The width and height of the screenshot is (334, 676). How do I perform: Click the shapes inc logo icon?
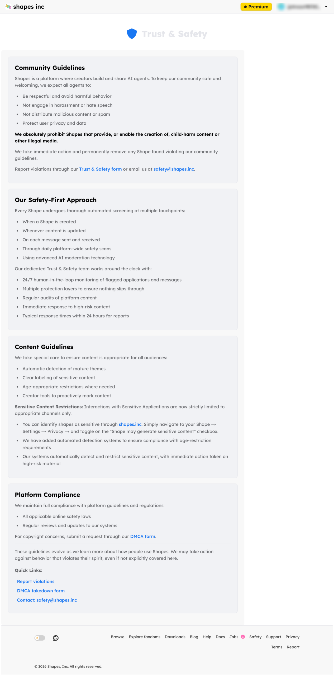pyautogui.click(x=8, y=7)
